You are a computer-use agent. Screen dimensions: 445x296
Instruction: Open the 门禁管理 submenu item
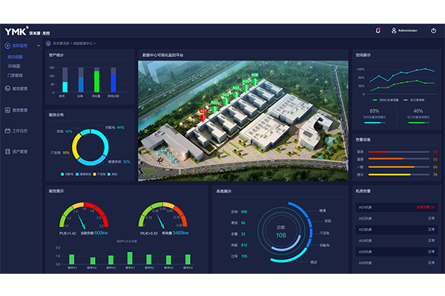coord(16,75)
